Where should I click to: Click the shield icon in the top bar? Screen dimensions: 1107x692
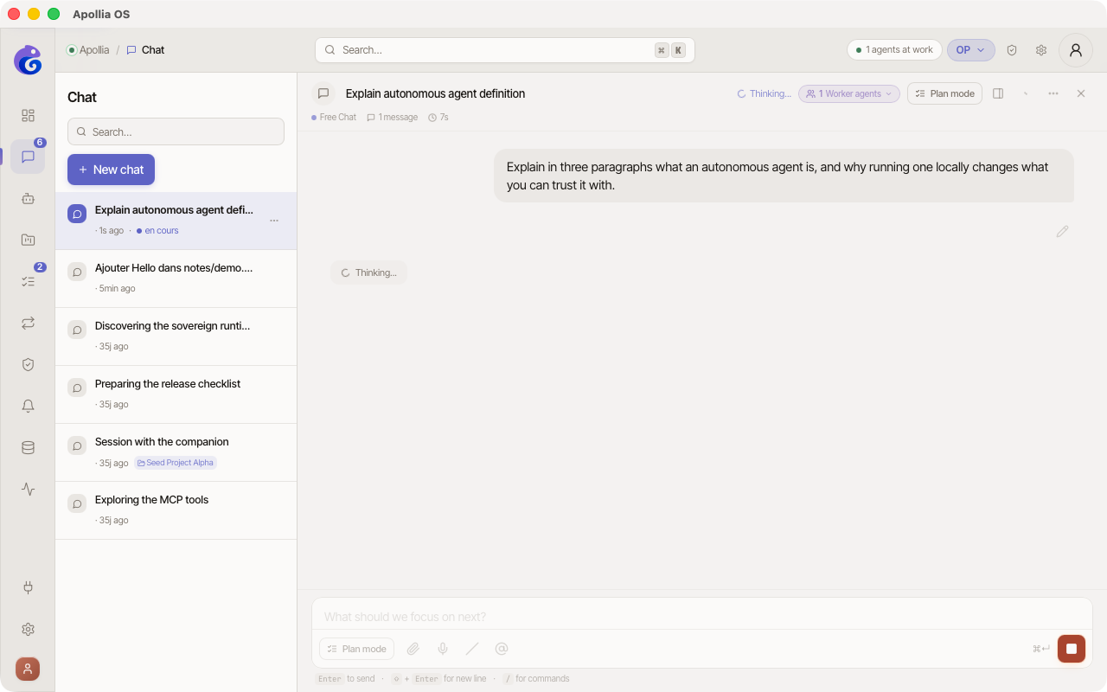pos(1012,50)
